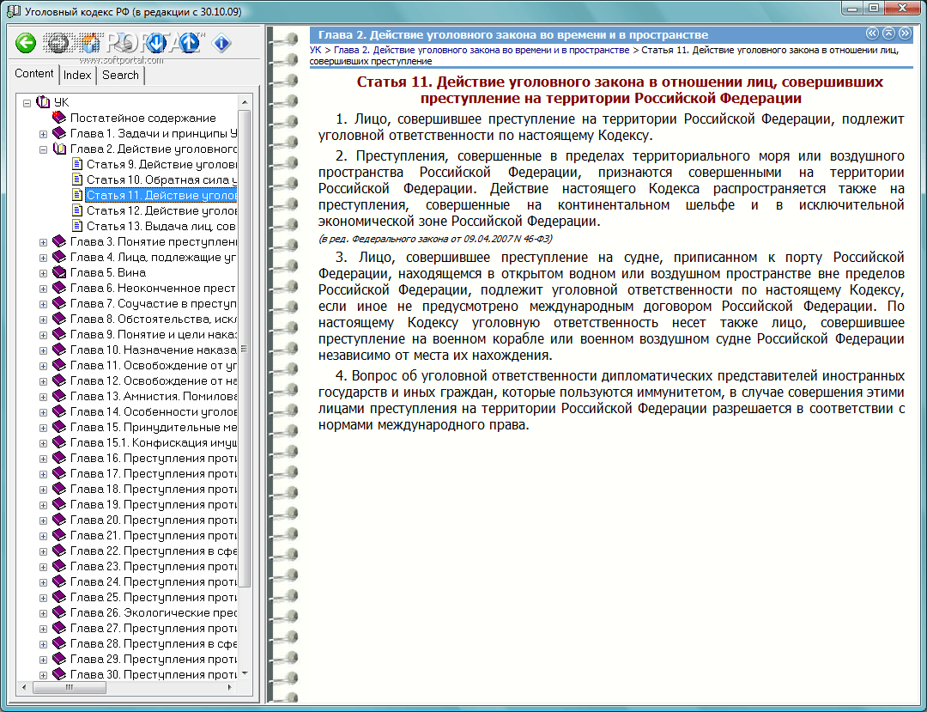Follow the Глава 2 breadcrumb link
This screenshot has height=712, width=927.
(482, 51)
